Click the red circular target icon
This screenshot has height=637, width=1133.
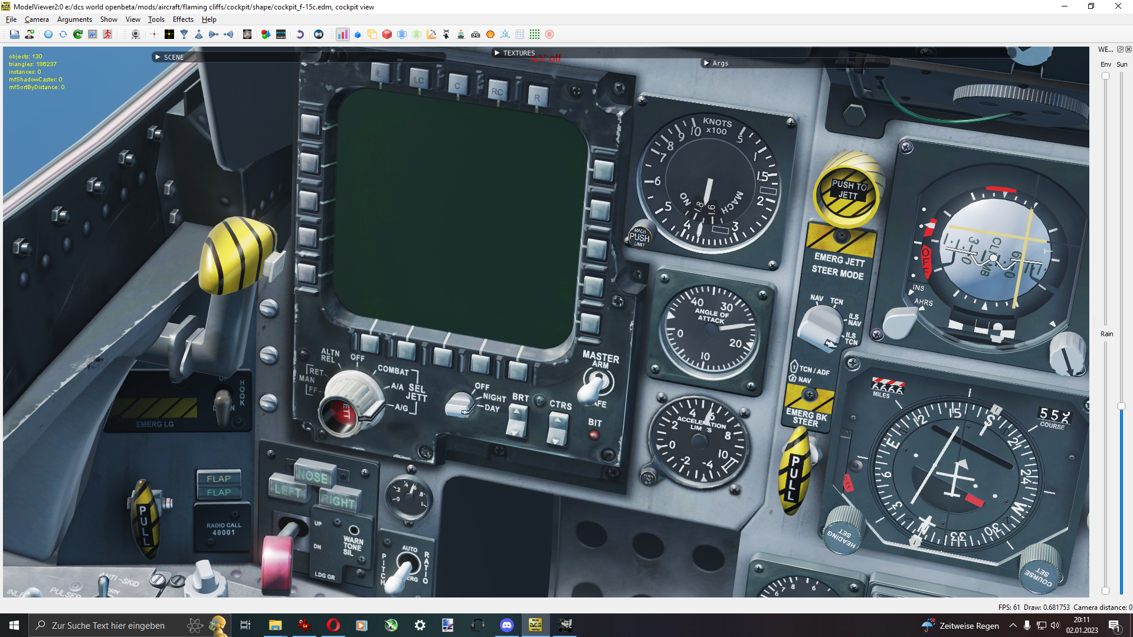(549, 34)
